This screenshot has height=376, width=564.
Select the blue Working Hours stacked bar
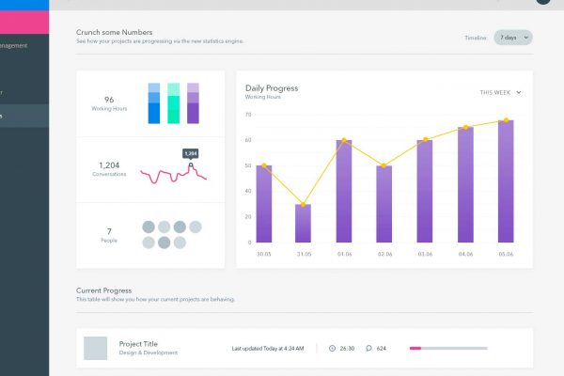pyautogui.click(x=154, y=103)
